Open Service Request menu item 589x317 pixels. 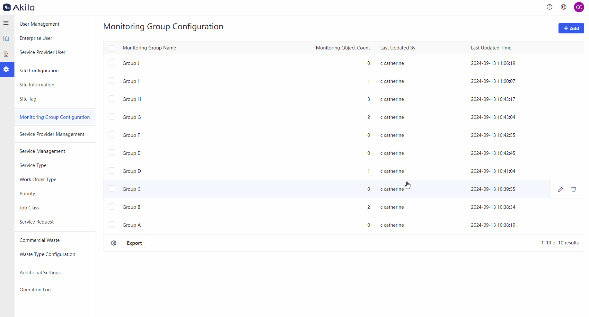point(37,222)
